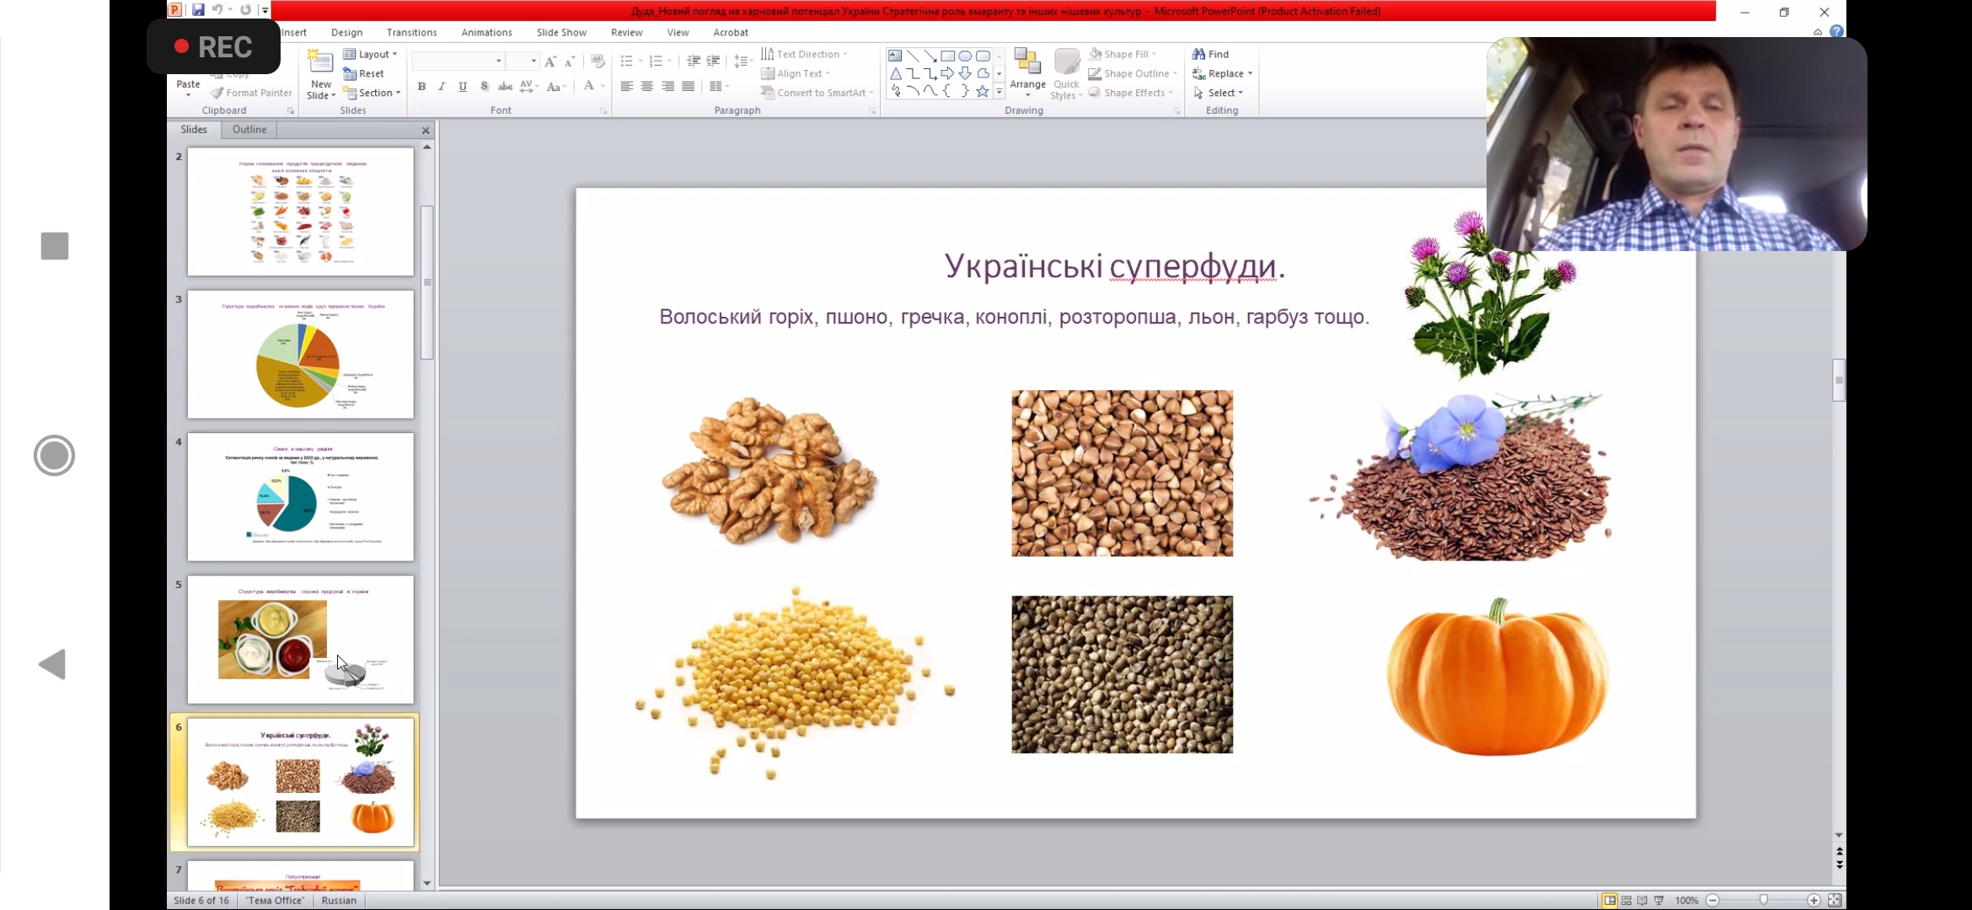
Task: Toggle Underline formatting
Action: pos(463,87)
